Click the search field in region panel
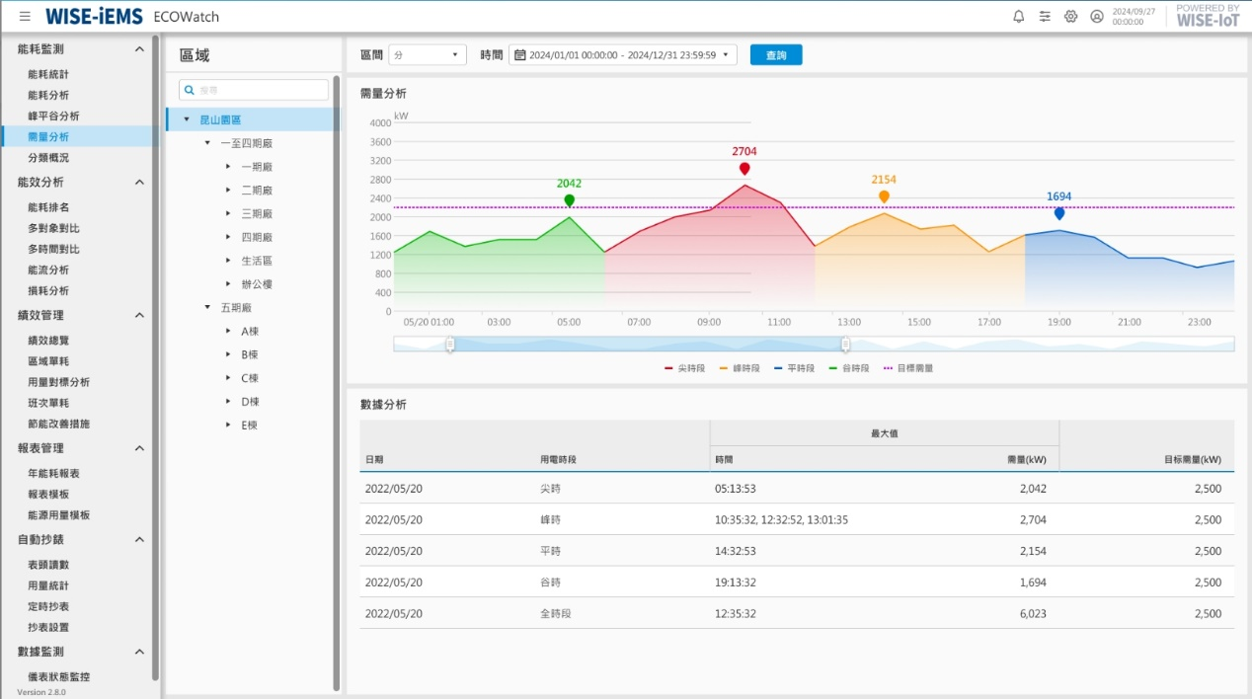The height and width of the screenshot is (699, 1252). tap(254, 90)
